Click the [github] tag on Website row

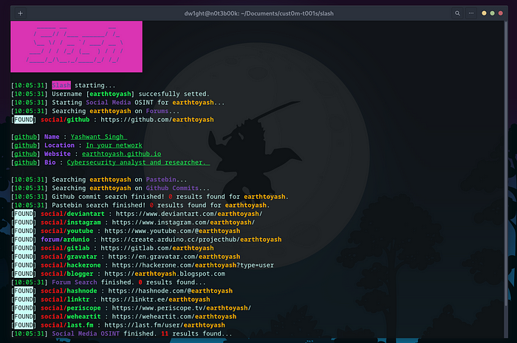tap(25, 154)
